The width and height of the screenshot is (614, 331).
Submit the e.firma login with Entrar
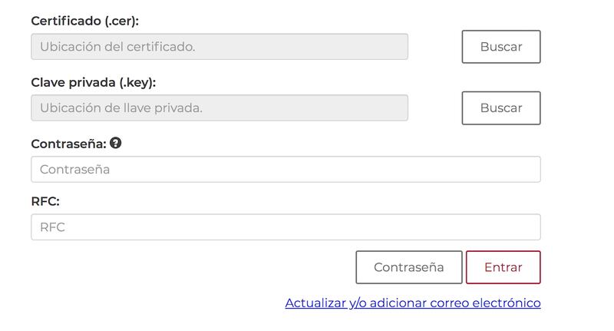[503, 267]
